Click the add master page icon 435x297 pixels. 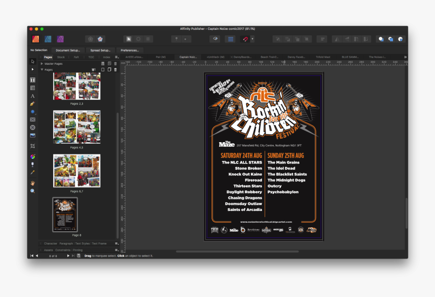point(103,64)
